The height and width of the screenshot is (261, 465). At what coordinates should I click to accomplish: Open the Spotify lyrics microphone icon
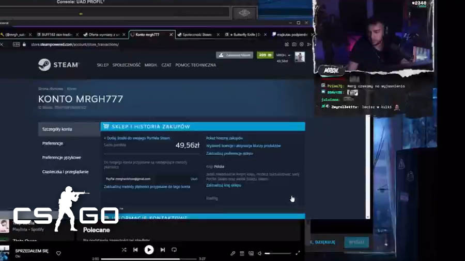tap(233, 253)
